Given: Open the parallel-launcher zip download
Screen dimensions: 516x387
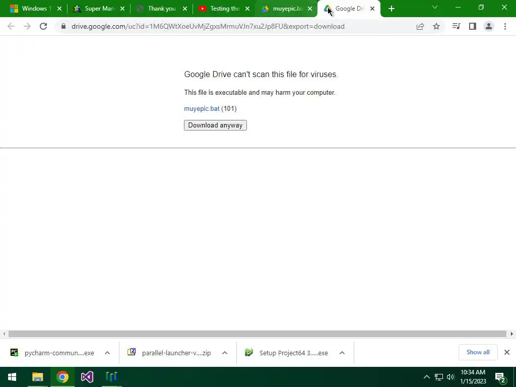Looking at the screenshot, I should 169,353.
